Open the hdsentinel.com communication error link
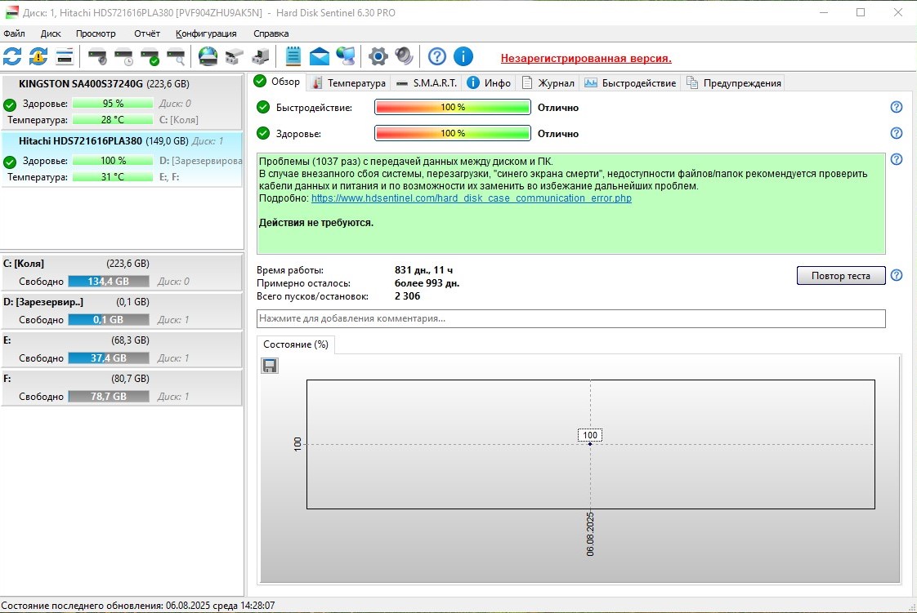Screen dimensions: 917x613 [x=472, y=198]
